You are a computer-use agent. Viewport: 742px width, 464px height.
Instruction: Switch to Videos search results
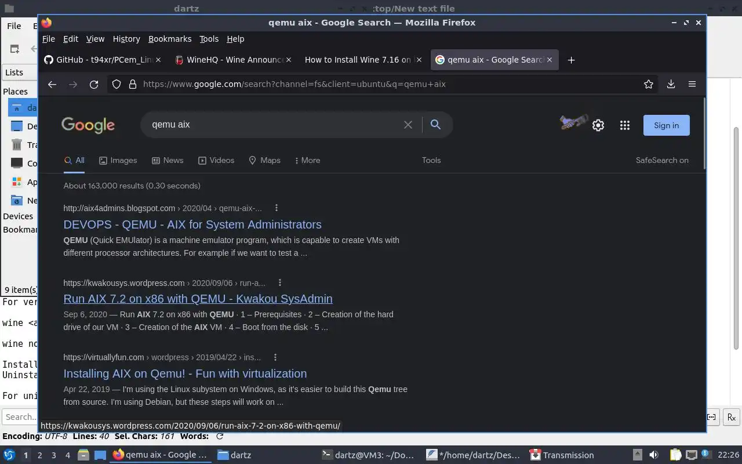pyautogui.click(x=216, y=160)
